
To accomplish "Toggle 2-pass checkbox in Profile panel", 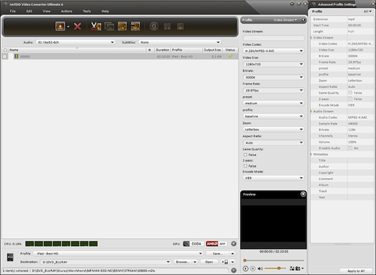I will 246,166.
